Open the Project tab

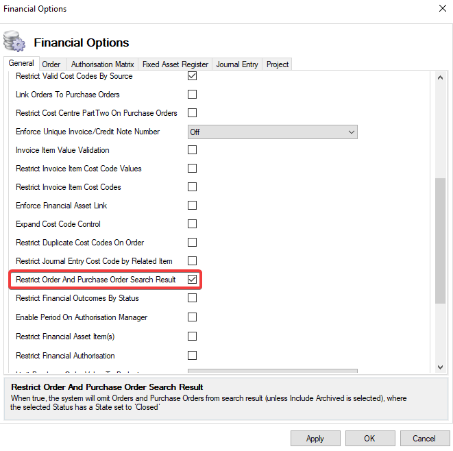point(278,64)
